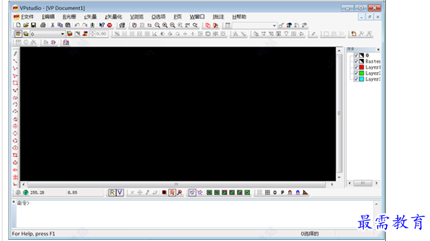
Task: Toggle the O ortho mode button
Action: pos(275,193)
